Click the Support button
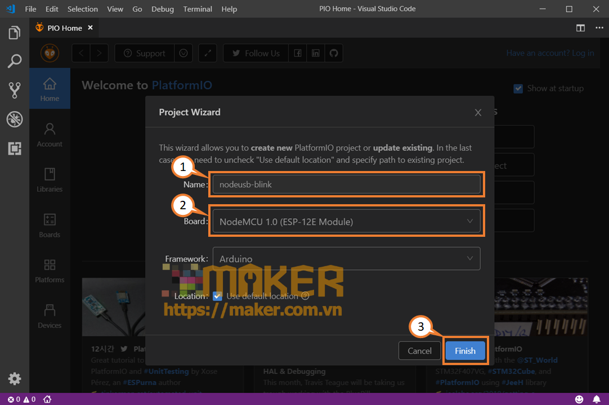The width and height of the screenshot is (609, 405). click(x=145, y=53)
